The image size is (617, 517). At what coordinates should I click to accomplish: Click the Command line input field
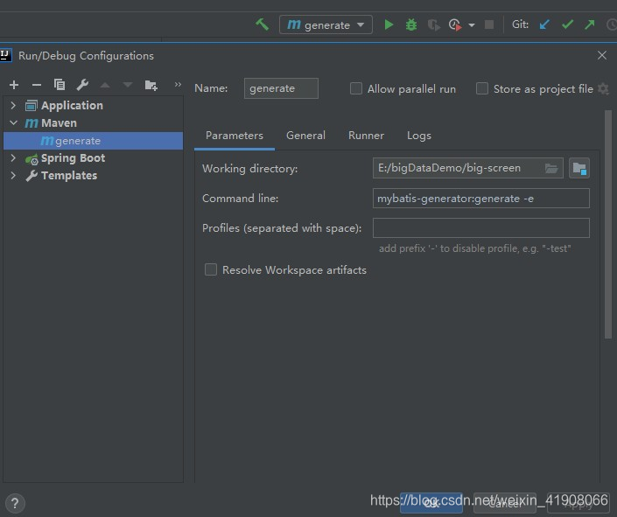(x=480, y=198)
